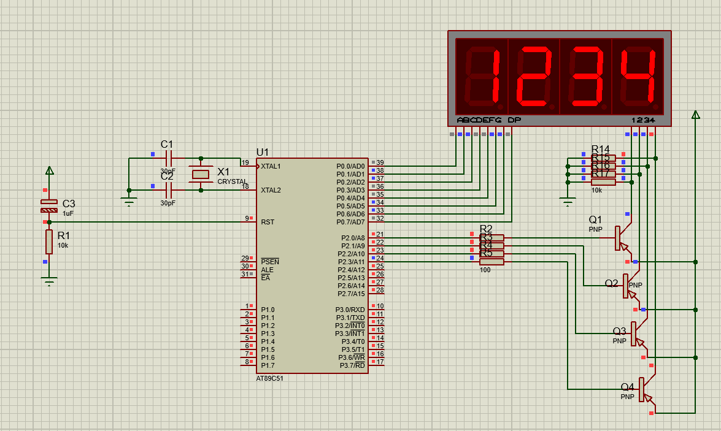Select resistor R2 on the P2.0 line
Screen dimensions: 721x431
(492, 237)
